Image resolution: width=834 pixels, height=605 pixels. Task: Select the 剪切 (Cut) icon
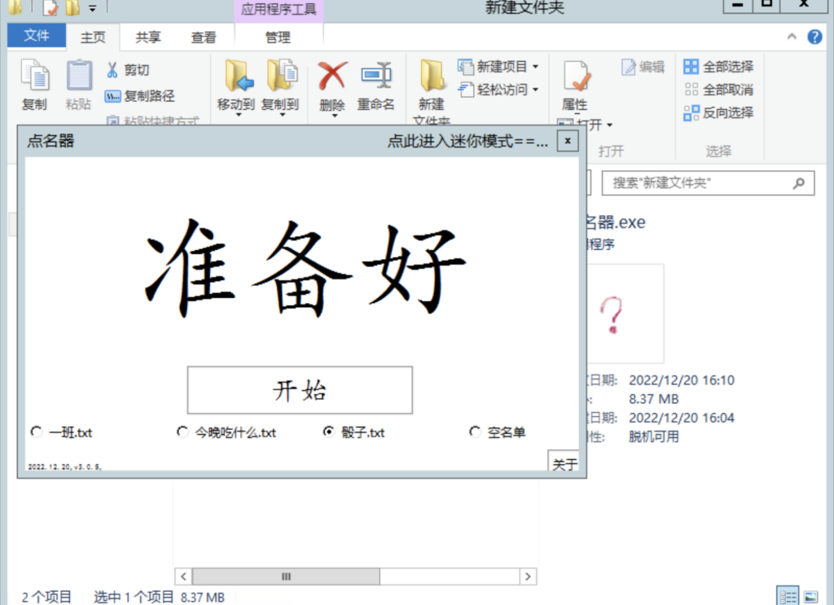pyautogui.click(x=128, y=70)
